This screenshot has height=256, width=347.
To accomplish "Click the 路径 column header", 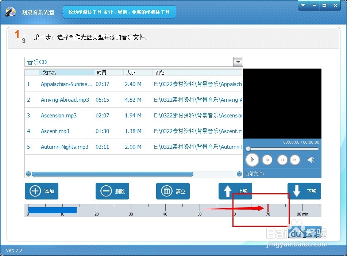I will coord(198,73).
